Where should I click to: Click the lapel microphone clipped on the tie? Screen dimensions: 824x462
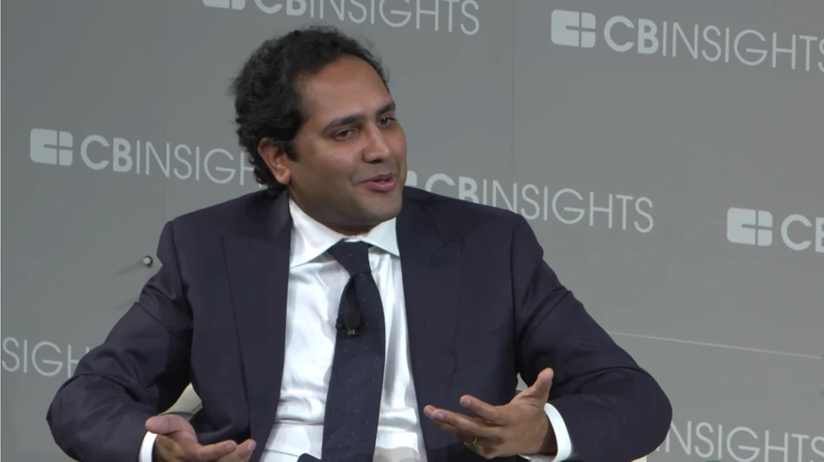pyautogui.click(x=350, y=323)
